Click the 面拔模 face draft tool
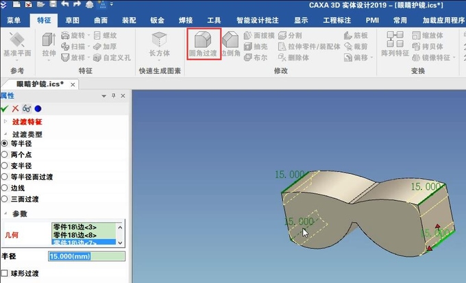 pos(259,36)
